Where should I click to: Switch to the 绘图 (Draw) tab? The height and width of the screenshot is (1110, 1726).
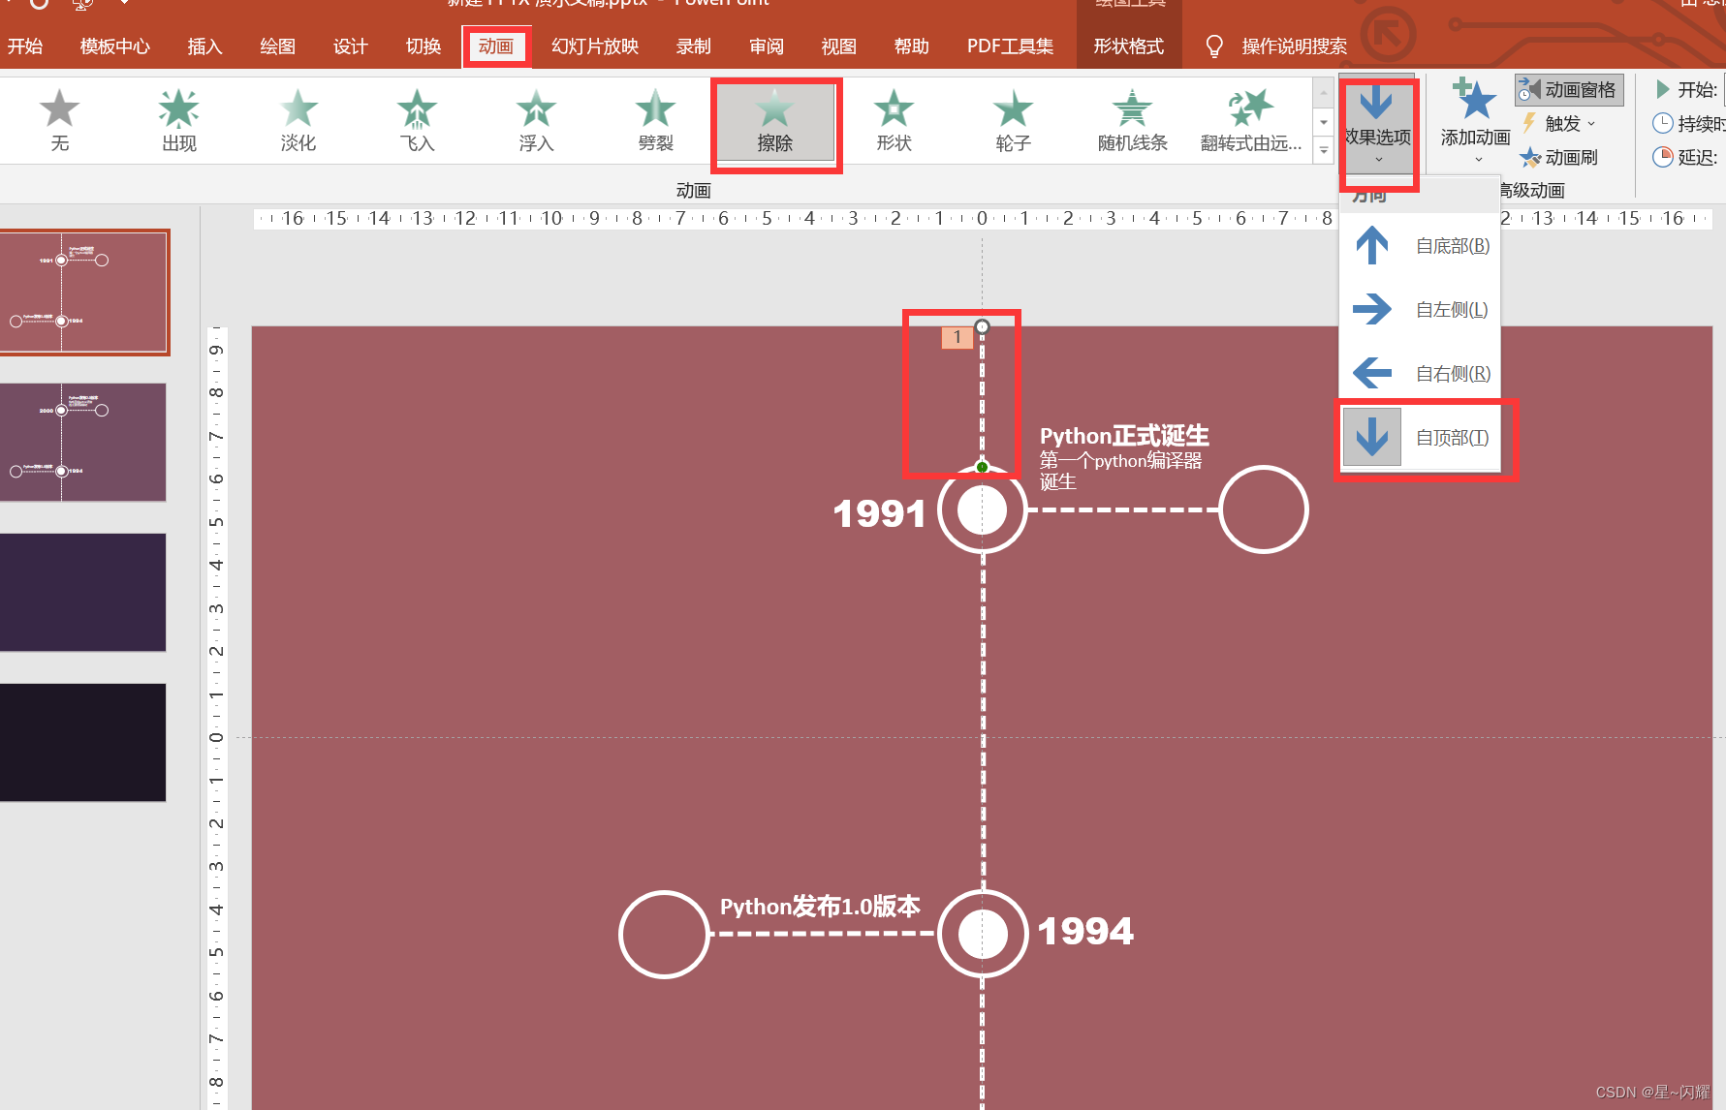coord(277,46)
